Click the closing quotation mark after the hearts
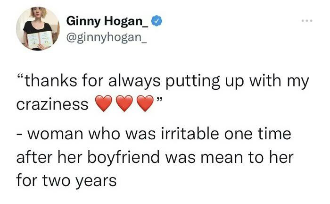Screen dimensions: 330x204 (x=161, y=100)
